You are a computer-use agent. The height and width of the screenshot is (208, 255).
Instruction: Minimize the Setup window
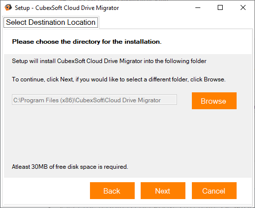(198, 7)
